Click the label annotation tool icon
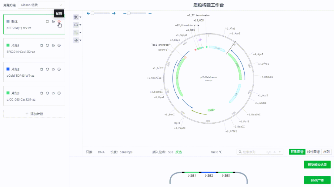Image resolution: width=334 pixels, height=187 pixels. pos(76,25)
